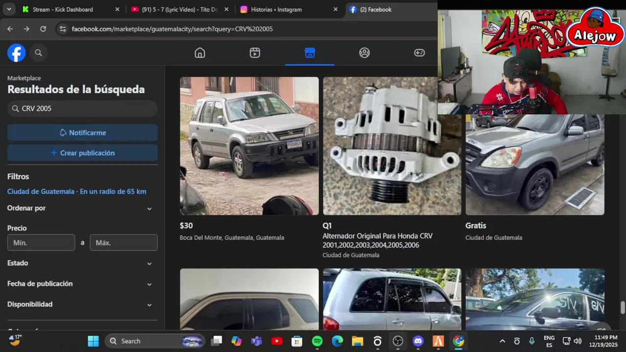This screenshot has width=626, height=352.
Task: Open Discord from the taskbar
Action: (418, 341)
